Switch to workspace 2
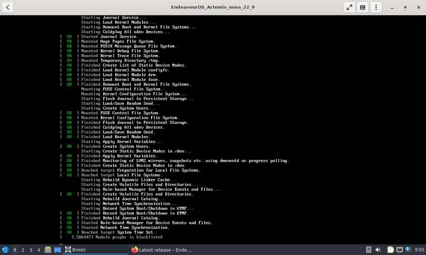Image resolution: width=426 pixels, height=255 pixels. [x=23, y=250]
